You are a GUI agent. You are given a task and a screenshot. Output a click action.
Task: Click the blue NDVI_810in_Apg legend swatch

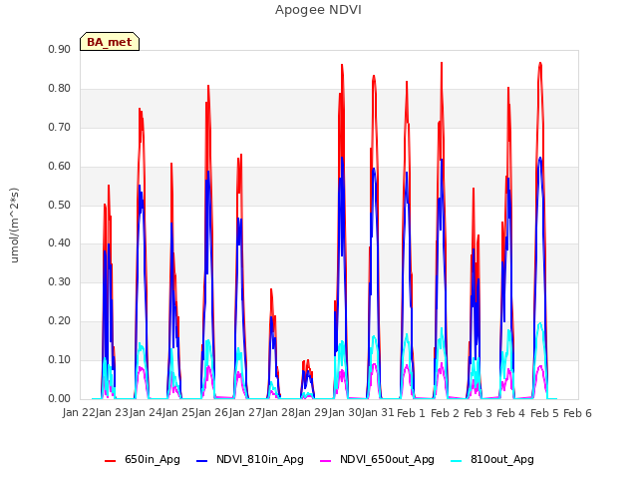(x=202, y=461)
